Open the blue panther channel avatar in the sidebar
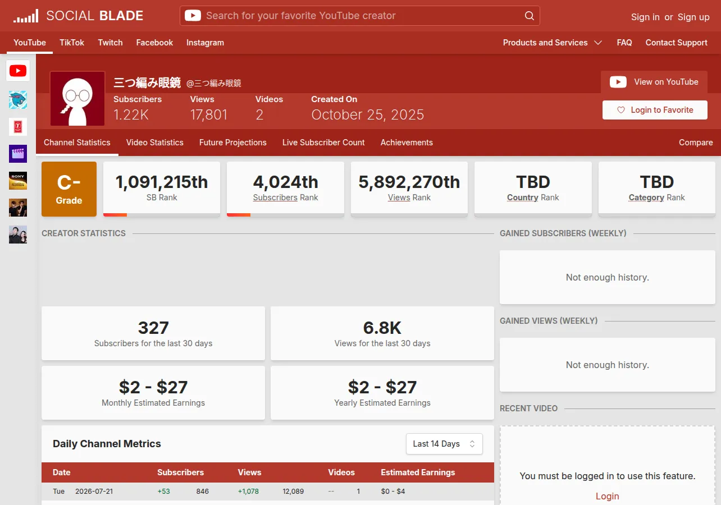Image resolution: width=721 pixels, height=505 pixels. coord(18,100)
